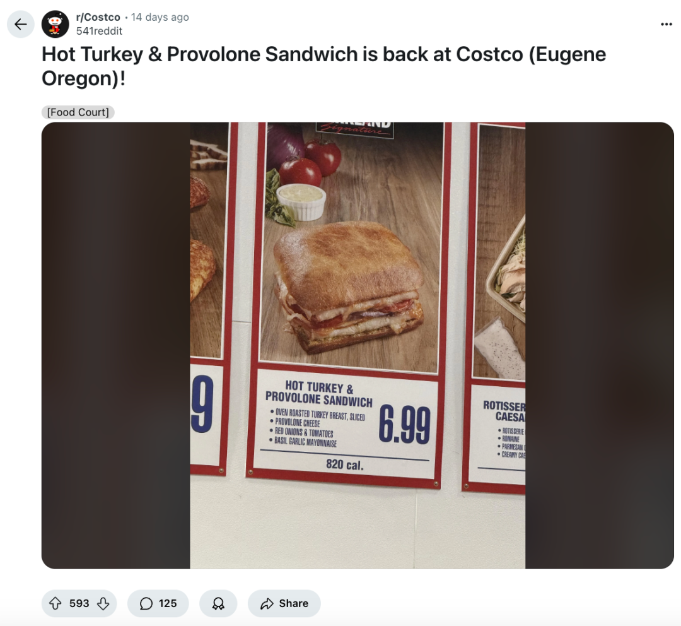Open the three-dot post options menu
The image size is (681, 626).
pyautogui.click(x=666, y=25)
